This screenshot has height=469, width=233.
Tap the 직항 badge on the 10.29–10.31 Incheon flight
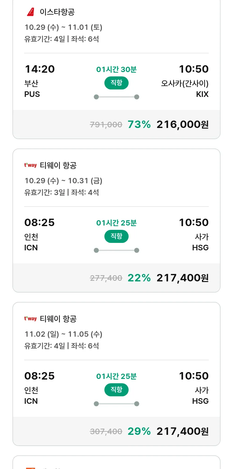[x=116, y=236]
